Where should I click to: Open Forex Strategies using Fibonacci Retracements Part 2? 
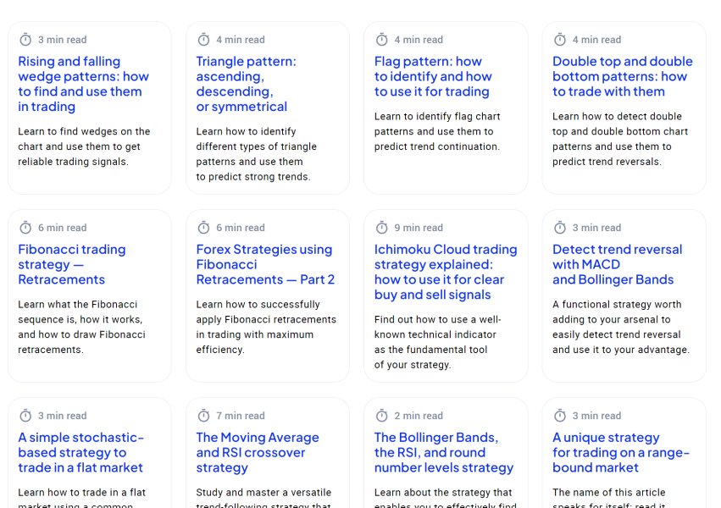coord(264,264)
